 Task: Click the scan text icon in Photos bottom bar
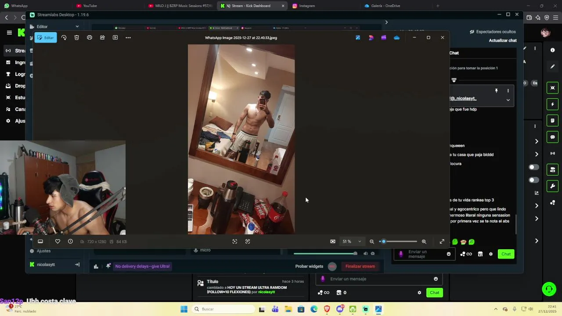pos(248,241)
